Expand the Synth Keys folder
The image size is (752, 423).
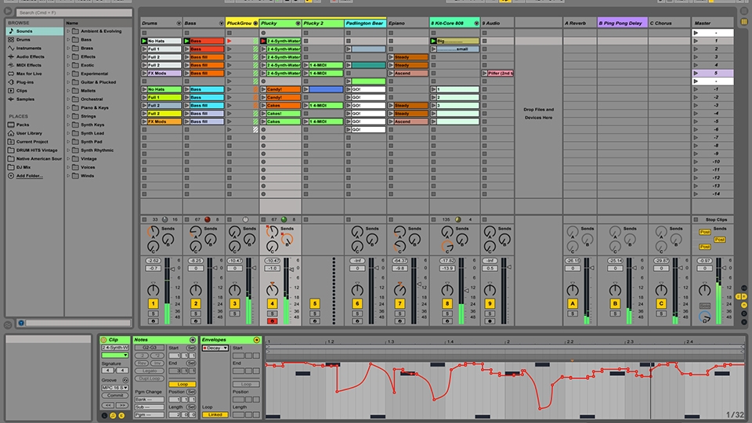point(68,125)
